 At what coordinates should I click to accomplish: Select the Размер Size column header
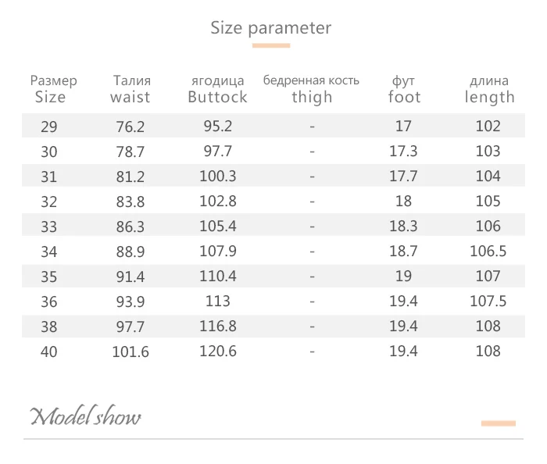pos(53,89)
